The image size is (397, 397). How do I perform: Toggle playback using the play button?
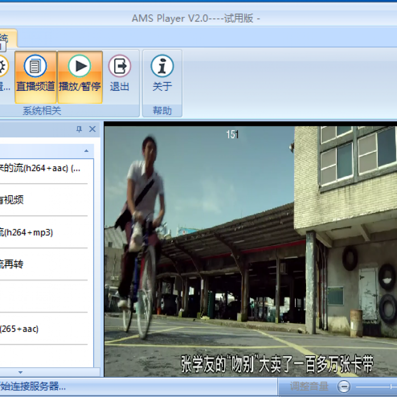point(79,66)
